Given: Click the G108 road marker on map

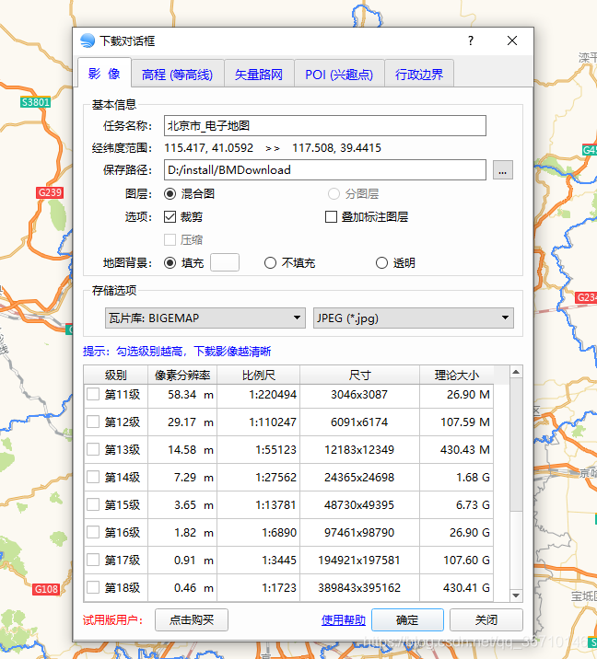Looking at the screenshot, I should pos(46,589).
